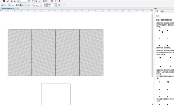
Task: Click the lower 5.0 mm duplicate distance field
Action: click(x=50, y=6)
